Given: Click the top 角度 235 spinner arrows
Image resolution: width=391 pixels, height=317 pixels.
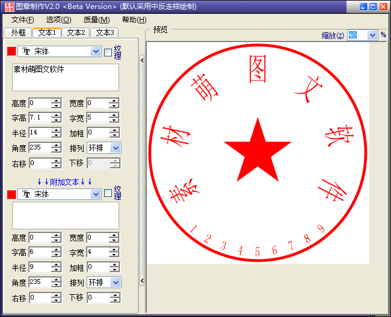Looking at the screenshot, I should click(57, 148).
